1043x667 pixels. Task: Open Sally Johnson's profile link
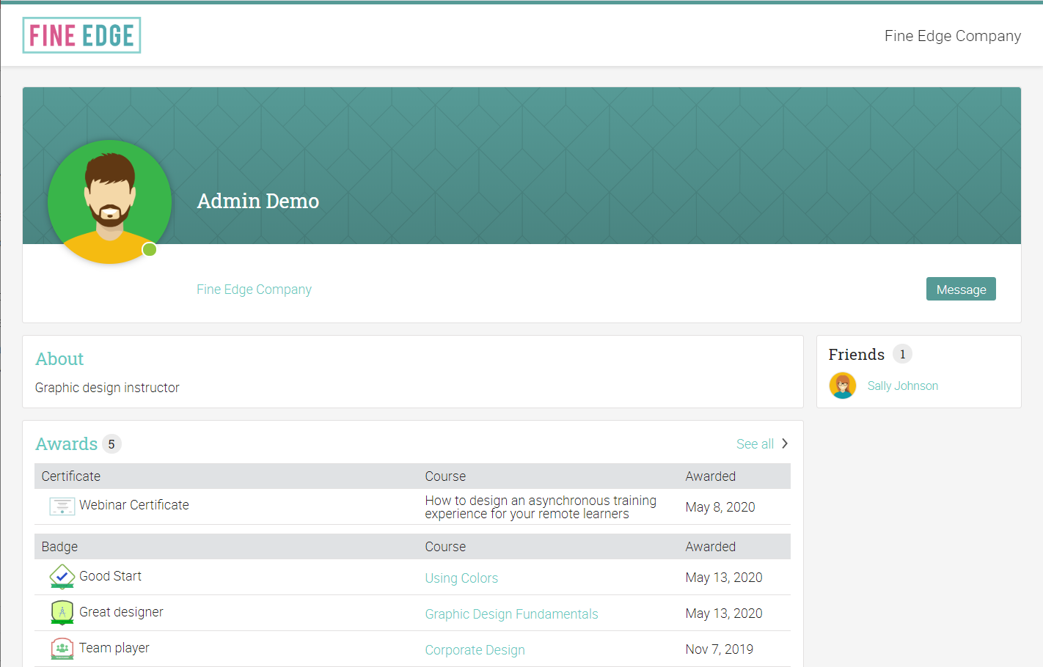[x=903, y=386]
